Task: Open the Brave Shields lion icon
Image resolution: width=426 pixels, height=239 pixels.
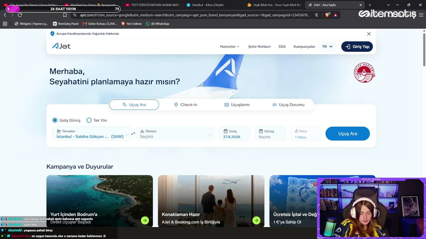Action: point(327,15)
